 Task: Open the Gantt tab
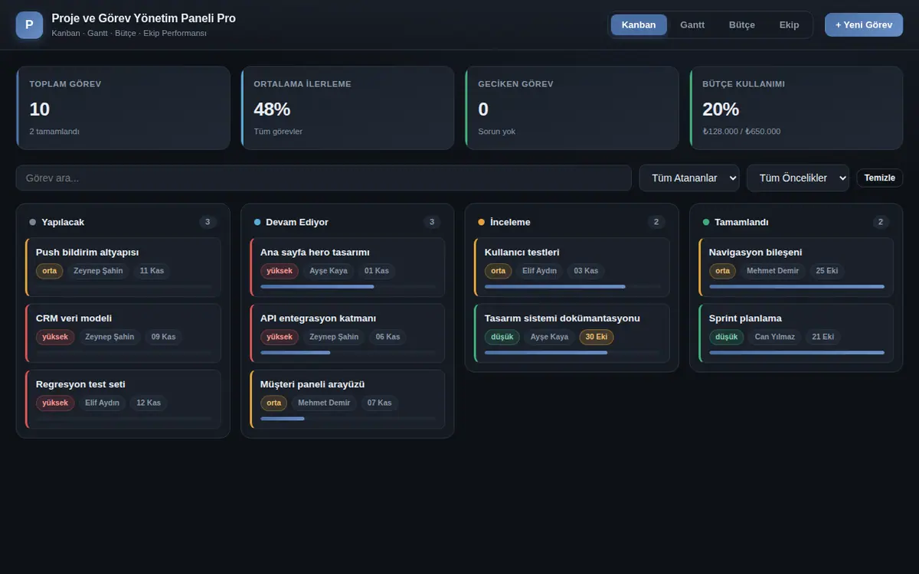[x=692, y=25]
